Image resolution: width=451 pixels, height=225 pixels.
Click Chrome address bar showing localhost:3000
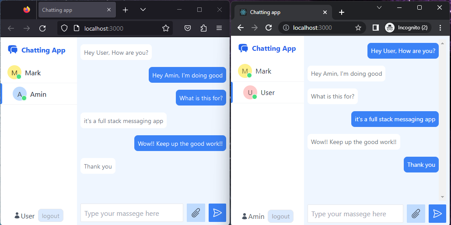pos(319,28)
